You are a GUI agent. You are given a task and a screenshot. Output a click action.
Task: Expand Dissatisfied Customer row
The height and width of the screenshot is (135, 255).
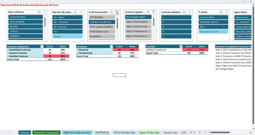point(8,50)
